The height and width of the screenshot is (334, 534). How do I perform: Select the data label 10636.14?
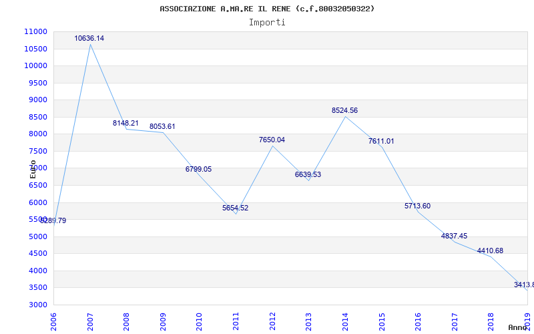tap(89, 39)
